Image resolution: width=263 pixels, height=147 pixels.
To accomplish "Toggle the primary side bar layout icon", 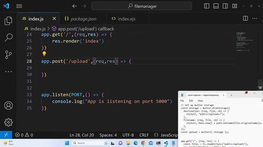I will point(207,6).
